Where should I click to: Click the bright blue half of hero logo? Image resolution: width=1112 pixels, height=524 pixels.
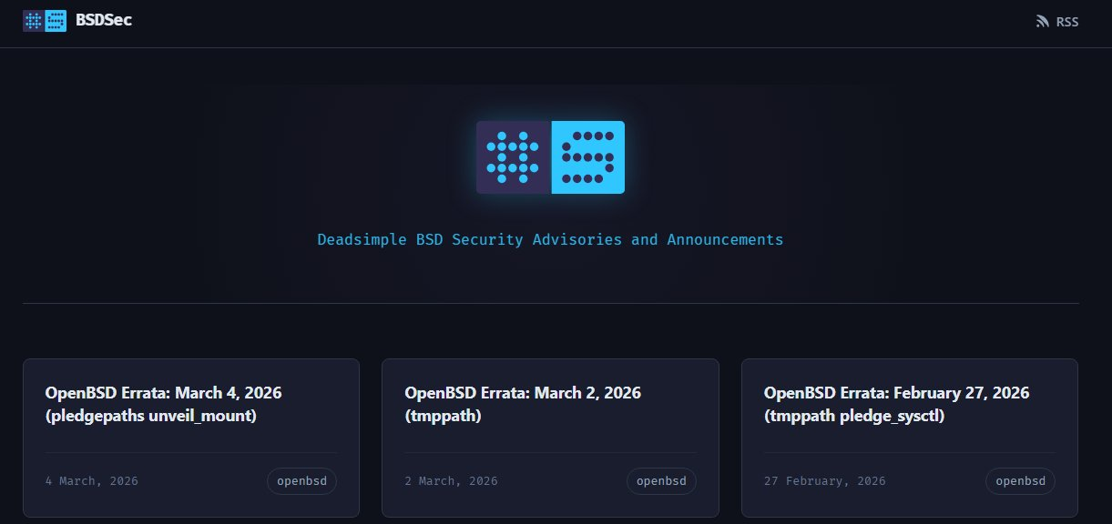(588, 157)
